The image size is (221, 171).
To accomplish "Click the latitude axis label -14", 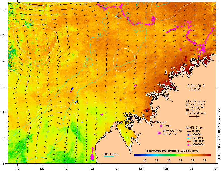I will (x=2, y=61).
